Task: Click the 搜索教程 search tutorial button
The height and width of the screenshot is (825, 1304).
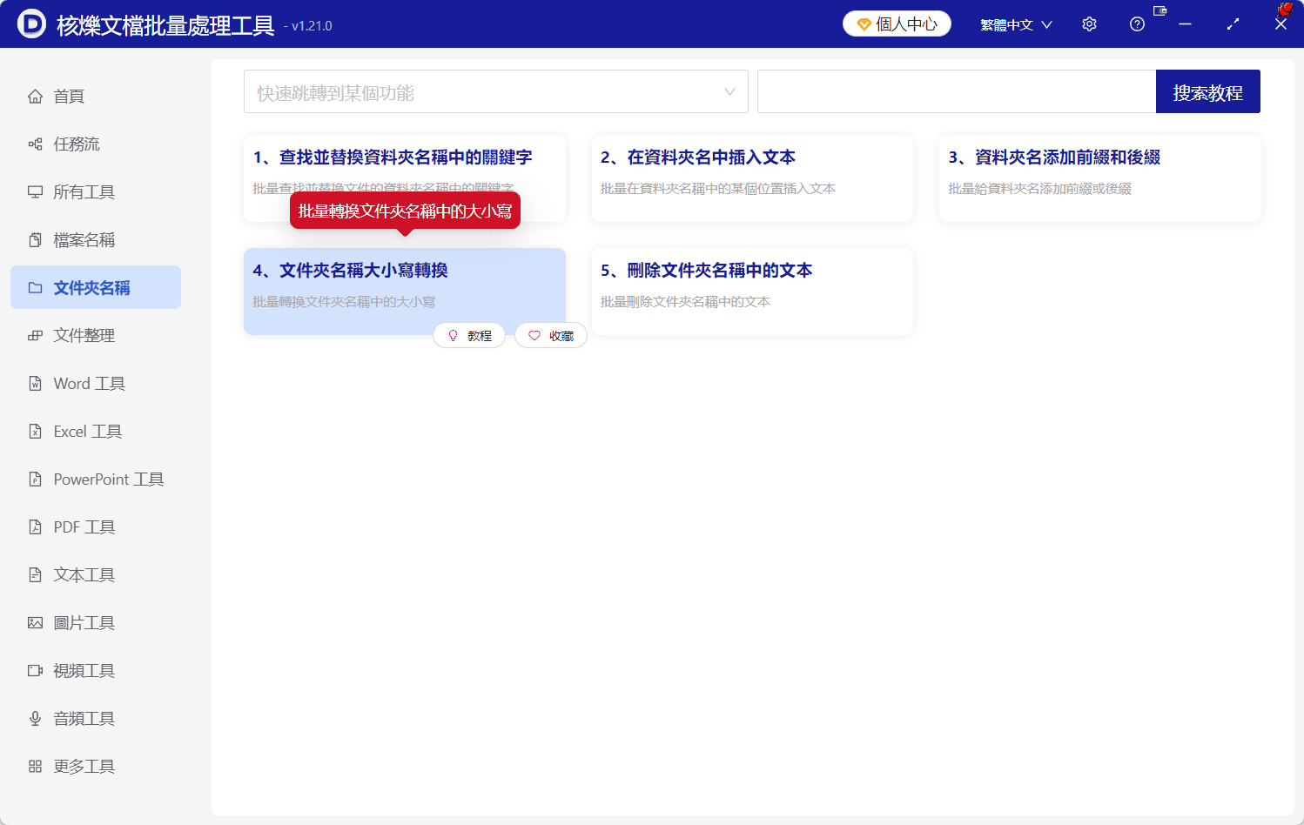Action: point(1207,91)
